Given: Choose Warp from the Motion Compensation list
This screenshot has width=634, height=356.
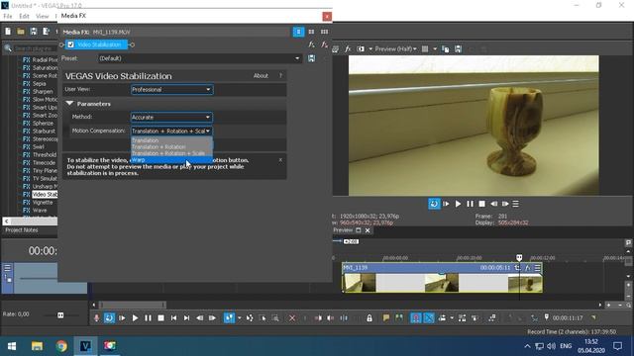Looking at the screenshot, I should [x=171, y=160].
